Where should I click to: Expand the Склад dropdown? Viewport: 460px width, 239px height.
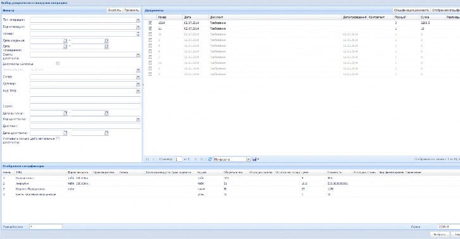pyautogui.click(x=138, y=77)
